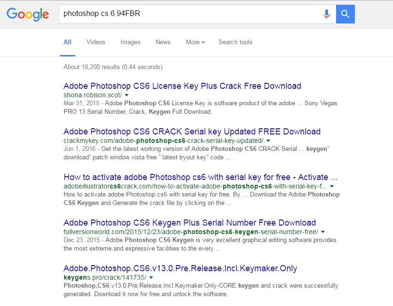
Task: Switch to the Videos tab
Action: (x=96, y=42)
